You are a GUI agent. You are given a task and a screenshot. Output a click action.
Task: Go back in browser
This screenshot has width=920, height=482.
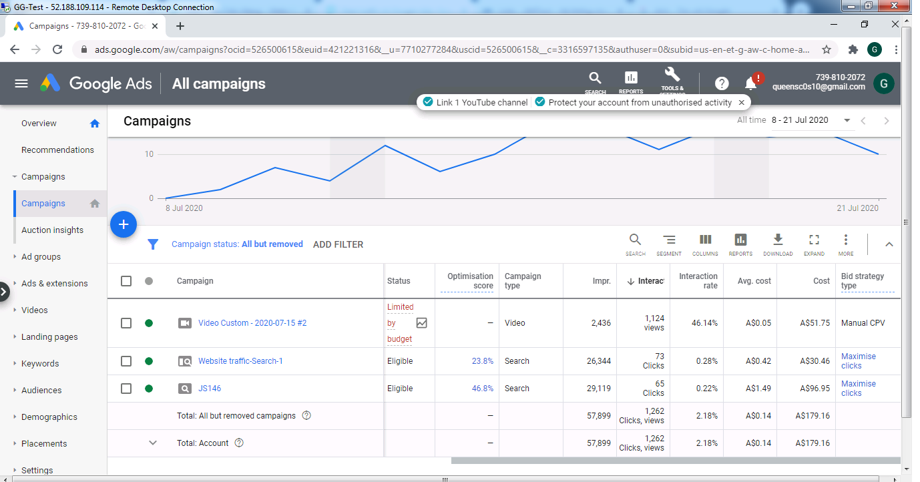[15, 49]
